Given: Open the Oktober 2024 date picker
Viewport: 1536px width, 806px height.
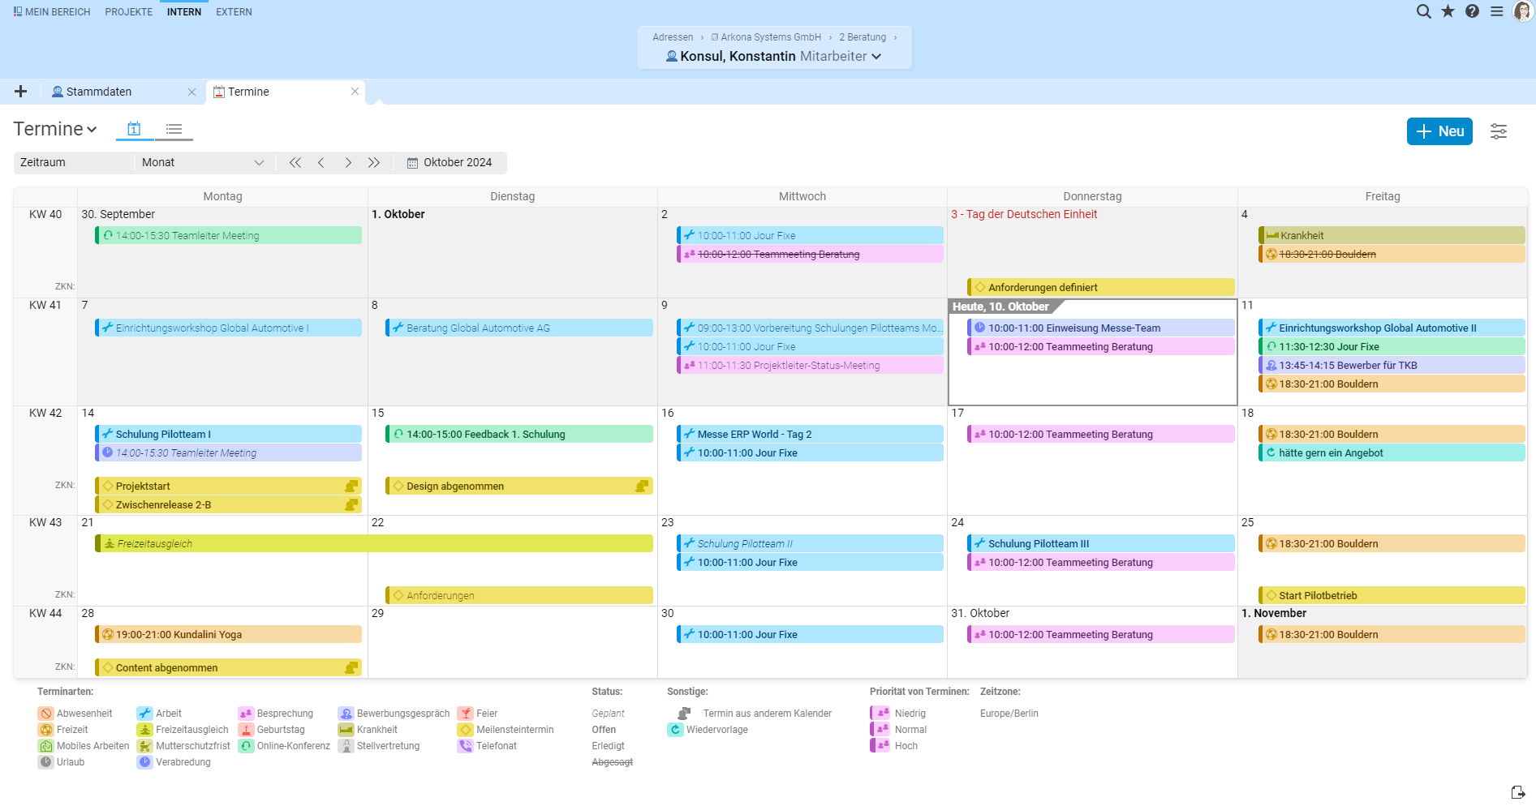Looking at the screenshot, I should point(450,163).
